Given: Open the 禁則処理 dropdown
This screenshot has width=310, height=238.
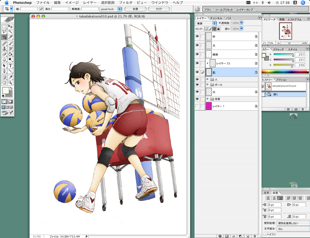Looking at the screenshot, I should click(293, 223).
